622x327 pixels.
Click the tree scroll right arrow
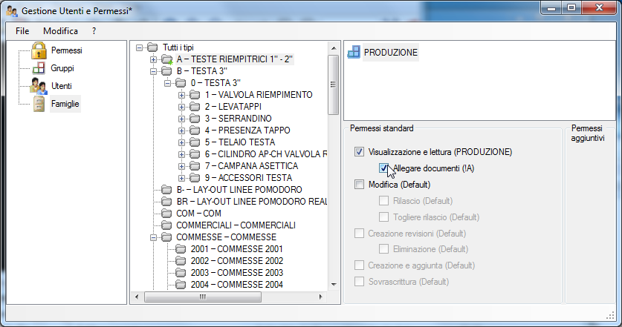click(320, 297)
